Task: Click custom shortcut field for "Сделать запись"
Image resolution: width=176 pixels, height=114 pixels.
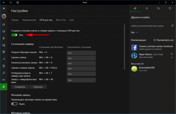Action: [x=81, y=58]
